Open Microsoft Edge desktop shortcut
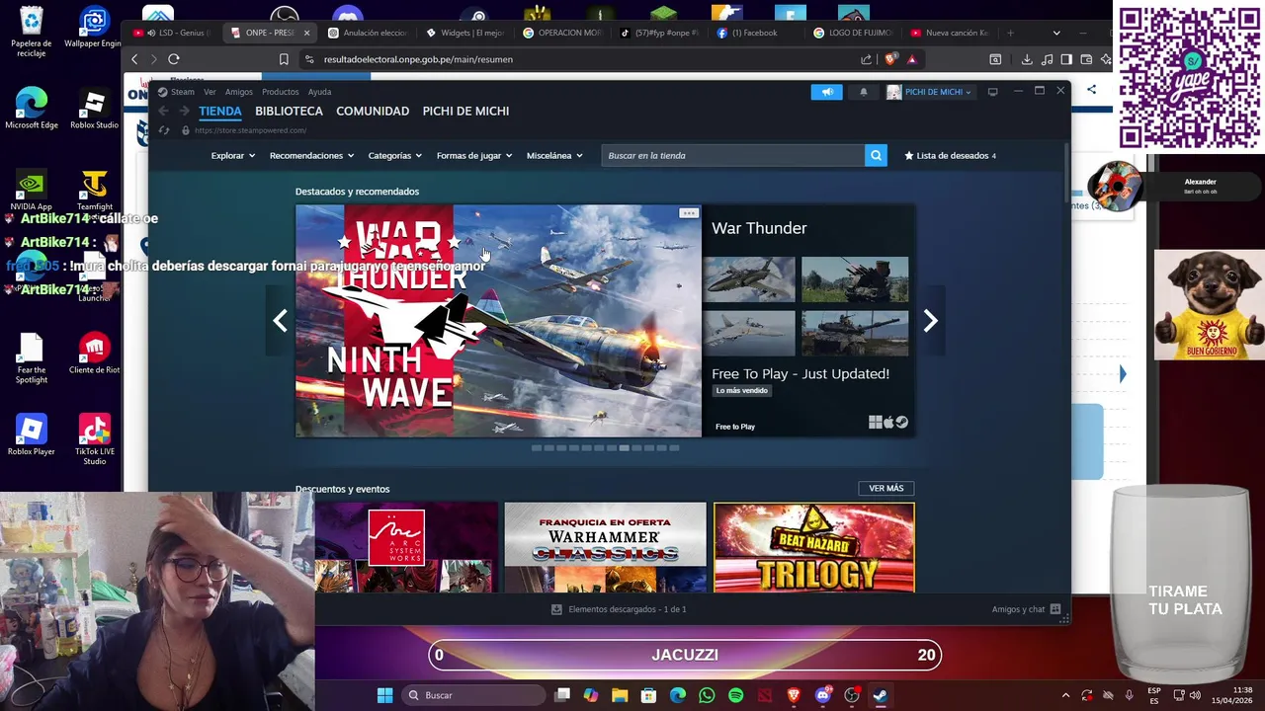This screenshot has width=1265, height=711. (x=32, y=108)
